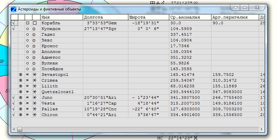Screen dimensions: 277x140
Task: Click the circled-cross marker in Sevastopol row
Action: coord(21,75)
